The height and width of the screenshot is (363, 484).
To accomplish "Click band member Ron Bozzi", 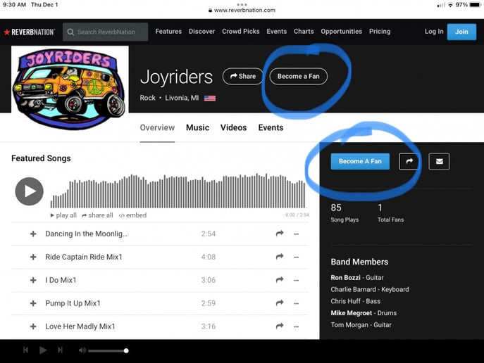I will (345, 278).
